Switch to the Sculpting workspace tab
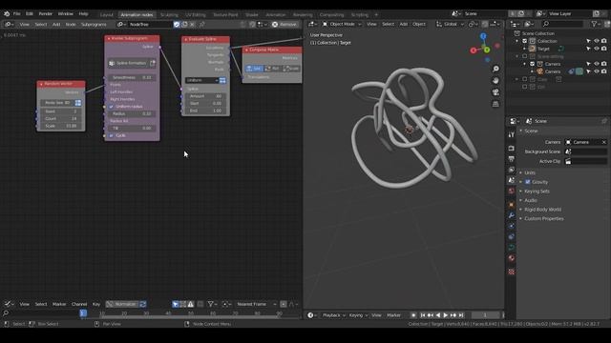The width and height of the screenshot is (611, 343). (x=169, y=15)
